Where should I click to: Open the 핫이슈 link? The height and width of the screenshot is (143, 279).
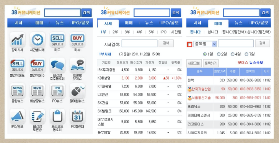[x=243, y=63]
